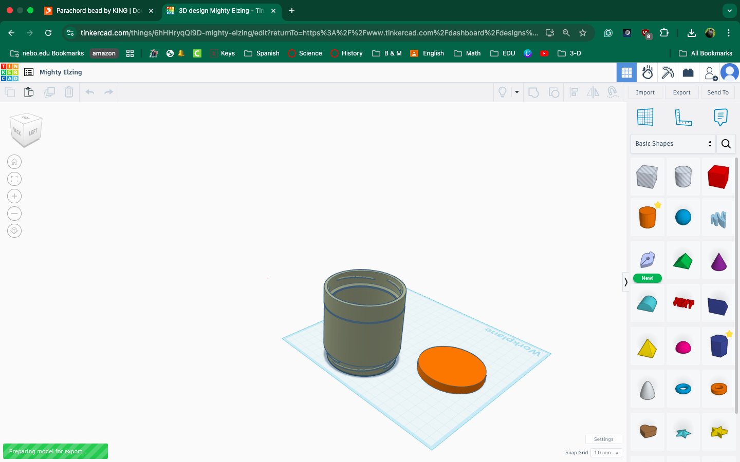Open the Blocks pickaxe editor
The width and height of the screenshot is (740, 462).
668,73
